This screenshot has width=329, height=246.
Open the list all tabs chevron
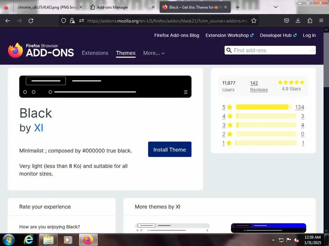coord(276,7)
